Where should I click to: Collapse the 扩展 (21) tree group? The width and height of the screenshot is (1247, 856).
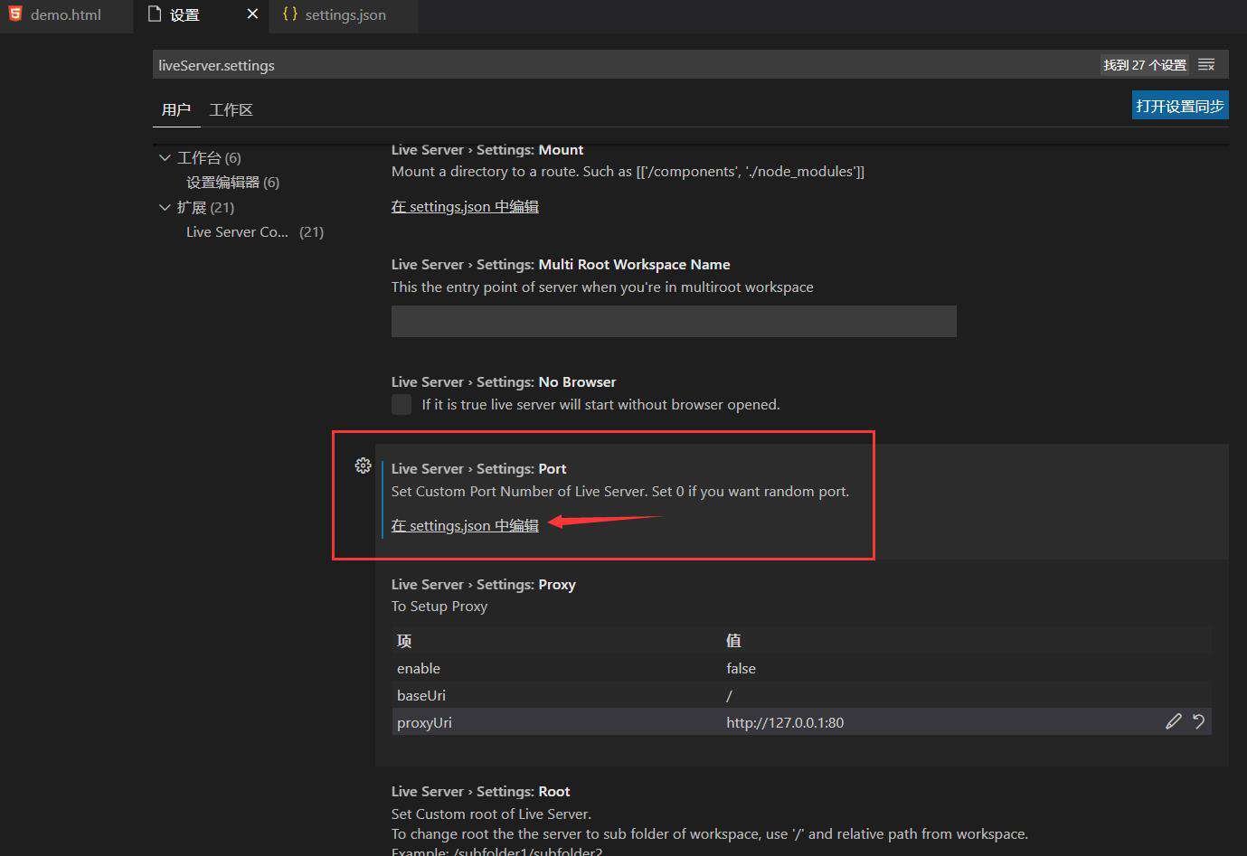(x=165, y=207)
